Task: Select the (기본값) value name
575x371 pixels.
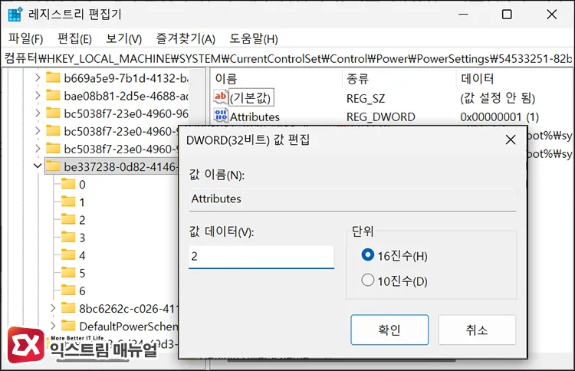Action: (251, 98)
